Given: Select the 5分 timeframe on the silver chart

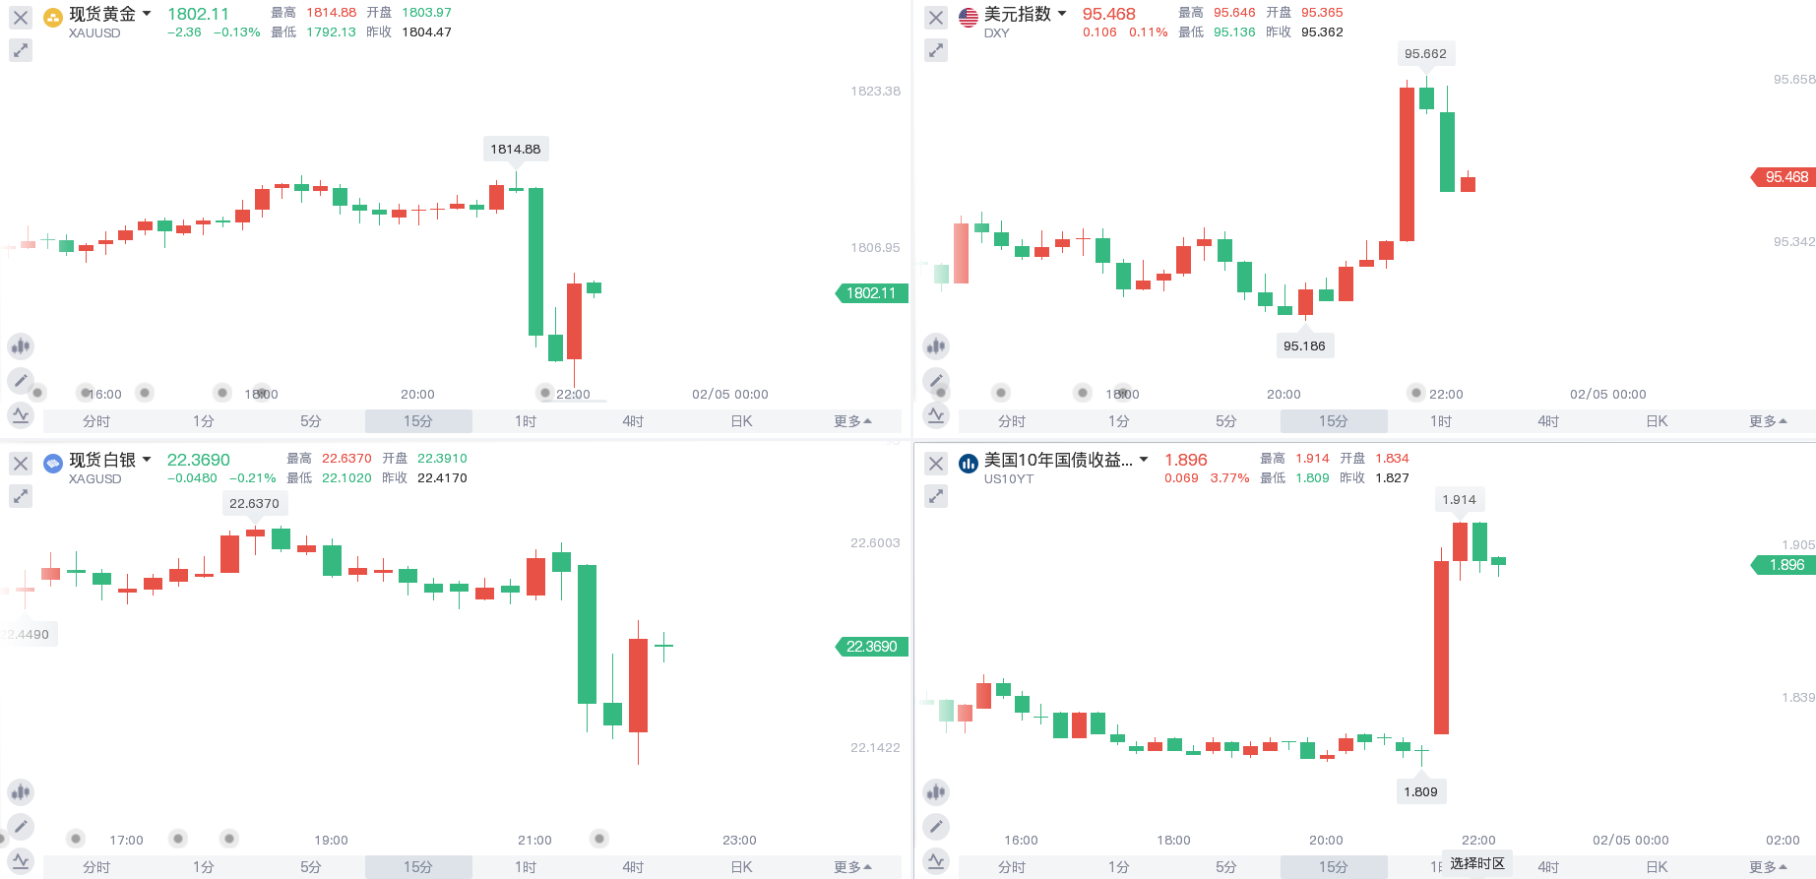Looking at the screenshot, I should (x=311, y=867).
